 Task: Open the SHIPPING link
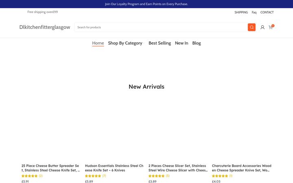[241, 12]
